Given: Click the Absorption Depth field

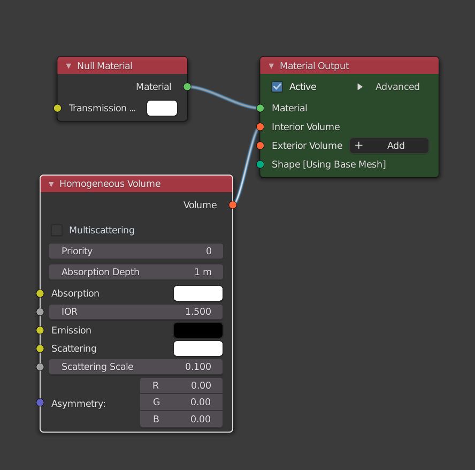Looking at the screenshot, I should (x=136, y=272).
